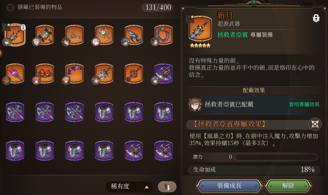Open the 配戴效果 section header
The width and height of the screenshot is (328, 195).
tap(254, 90)
